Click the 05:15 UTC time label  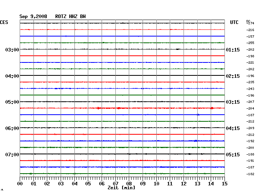coord(233,154)
